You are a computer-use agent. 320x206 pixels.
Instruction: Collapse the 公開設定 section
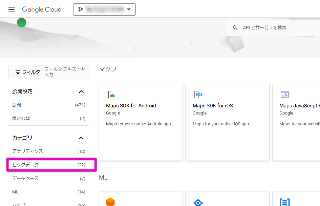pyautogui.click(x=81, y=91)
